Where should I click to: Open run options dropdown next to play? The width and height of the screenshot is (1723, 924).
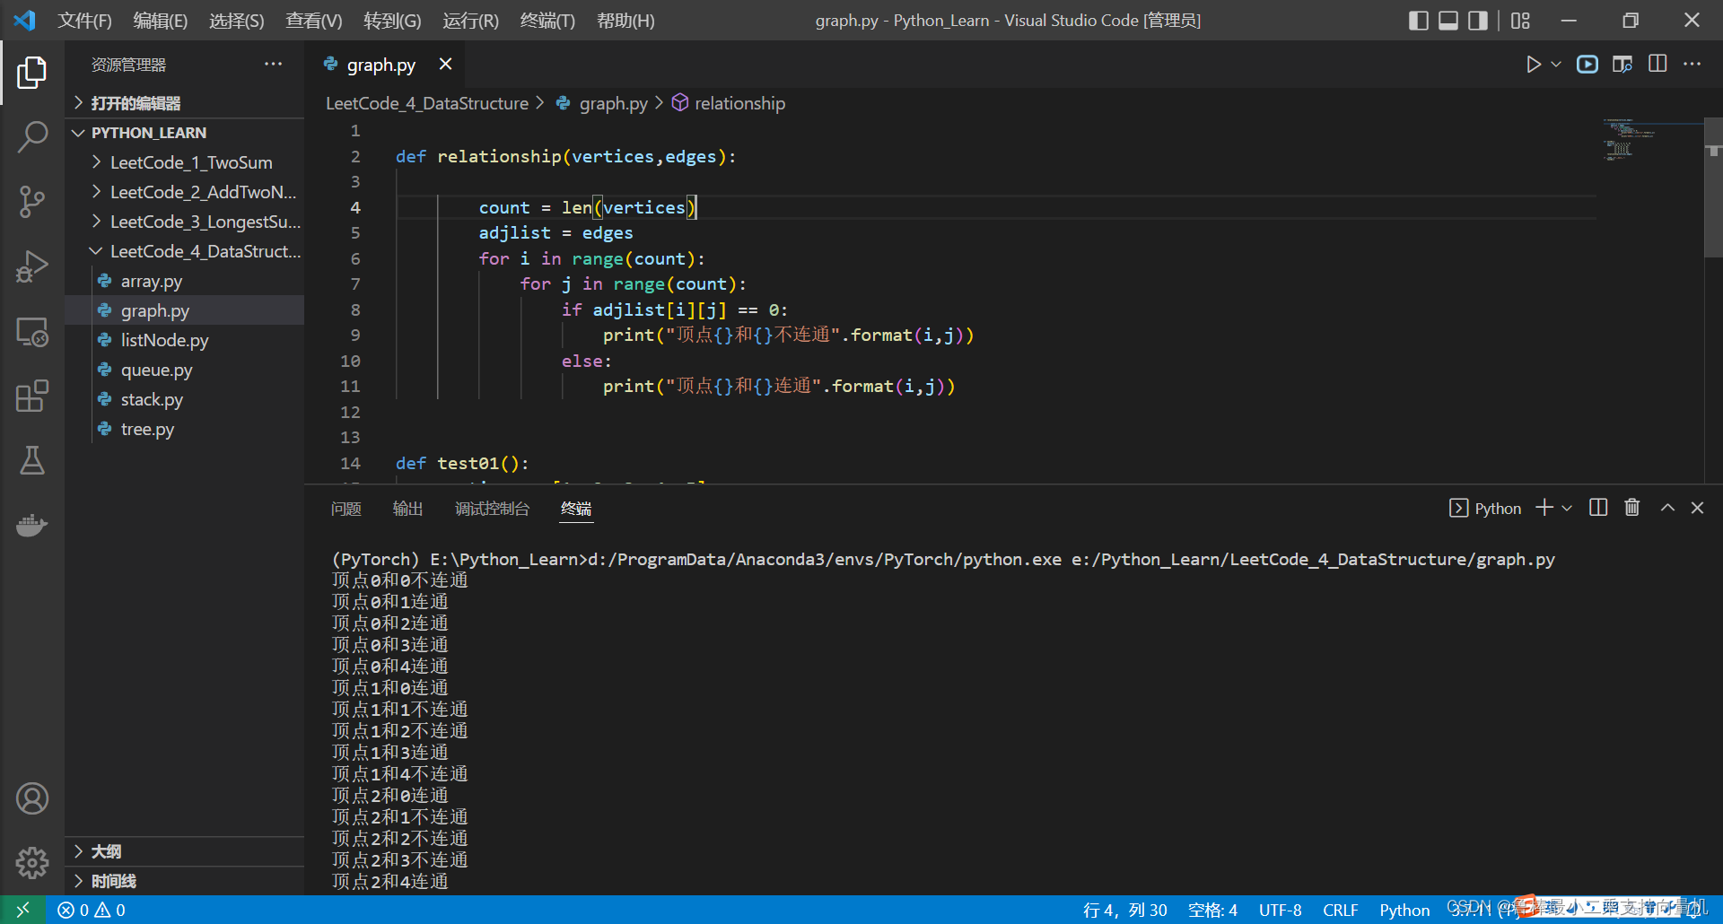click(1556, 65)
